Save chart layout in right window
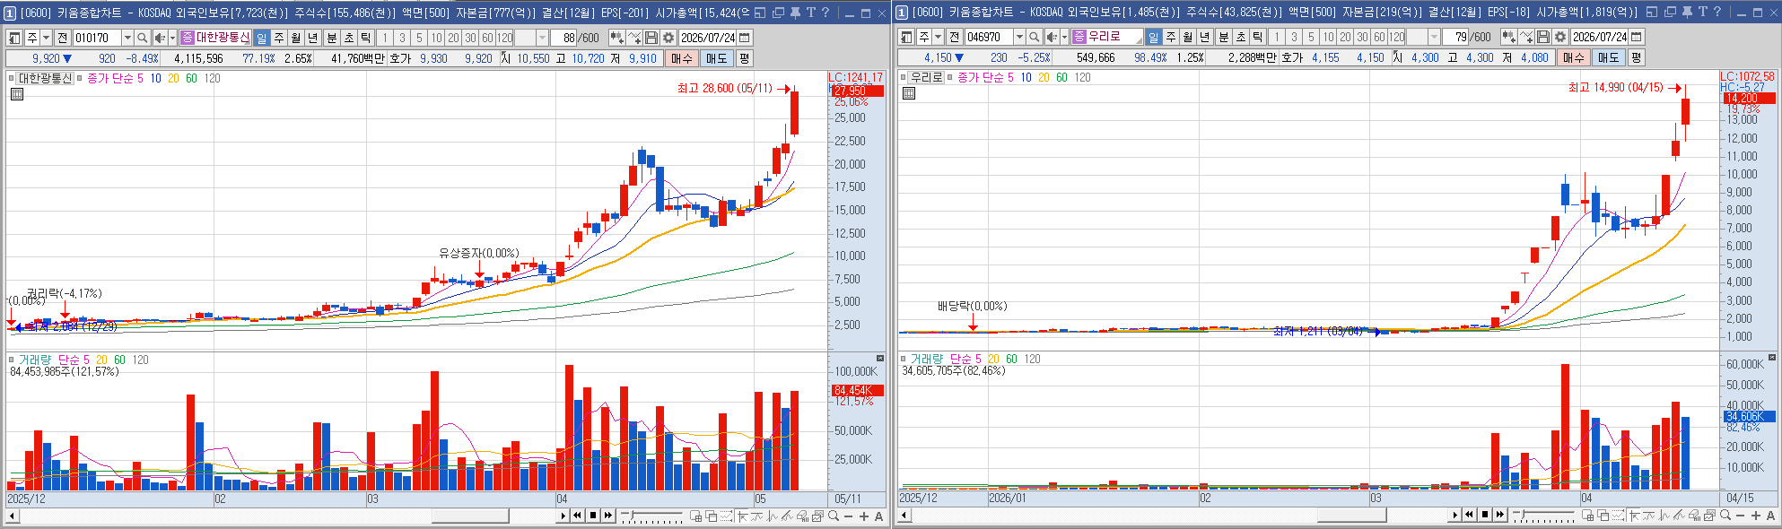Screen dimensions: 1782x529 tap(1543, 37)
